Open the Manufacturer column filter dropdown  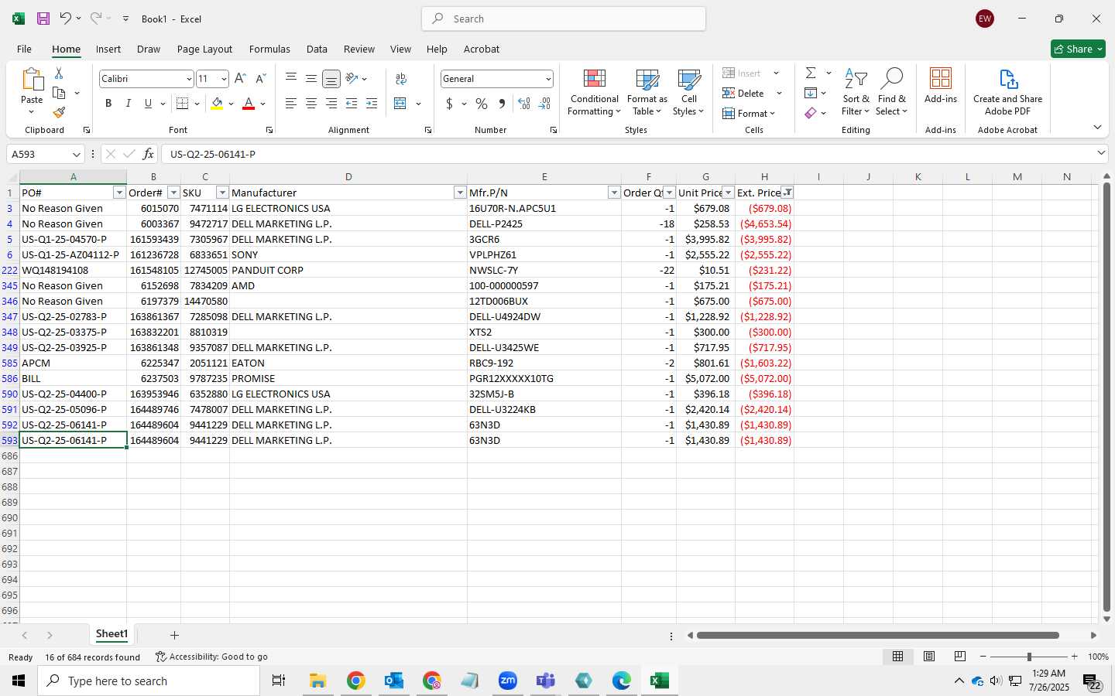point(460,193)
